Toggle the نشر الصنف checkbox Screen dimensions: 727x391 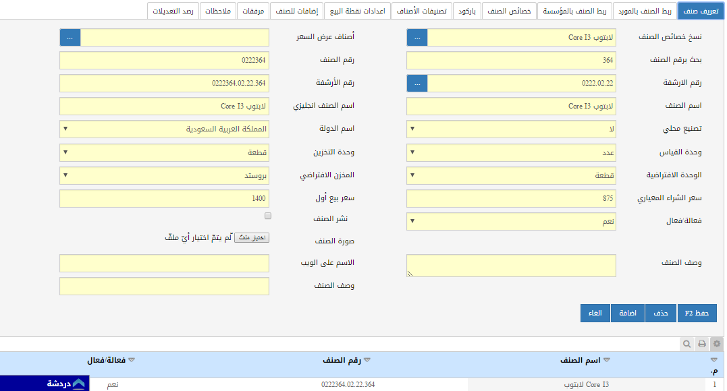(x=268, y=216)
